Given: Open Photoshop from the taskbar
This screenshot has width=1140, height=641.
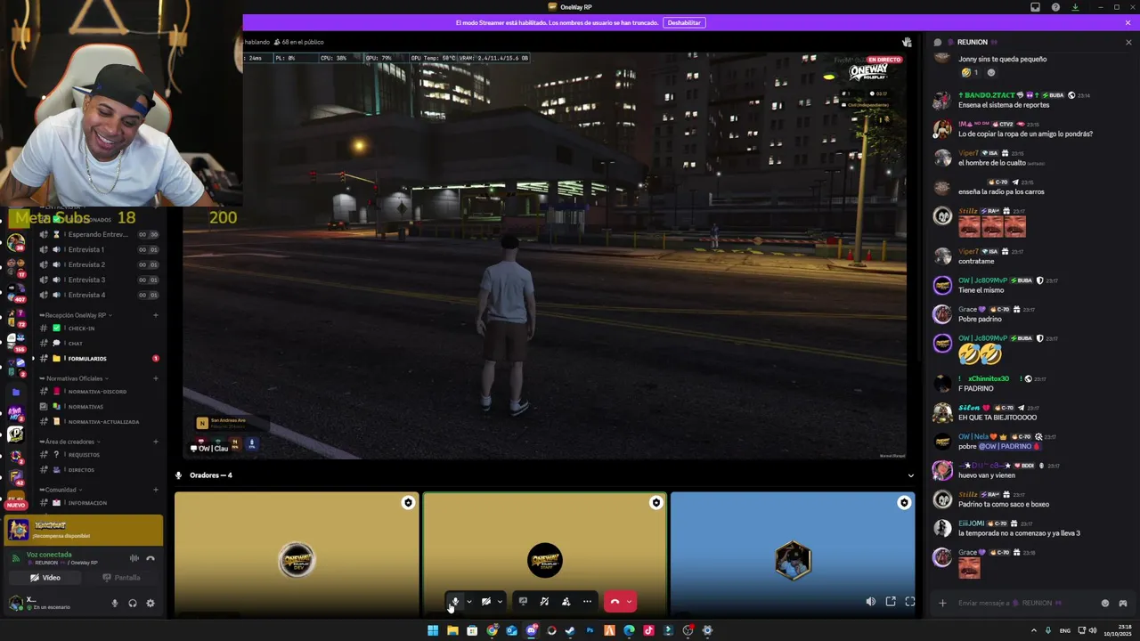Looking at the screenshot, I should pyautogui.click(x=590, y=630).
